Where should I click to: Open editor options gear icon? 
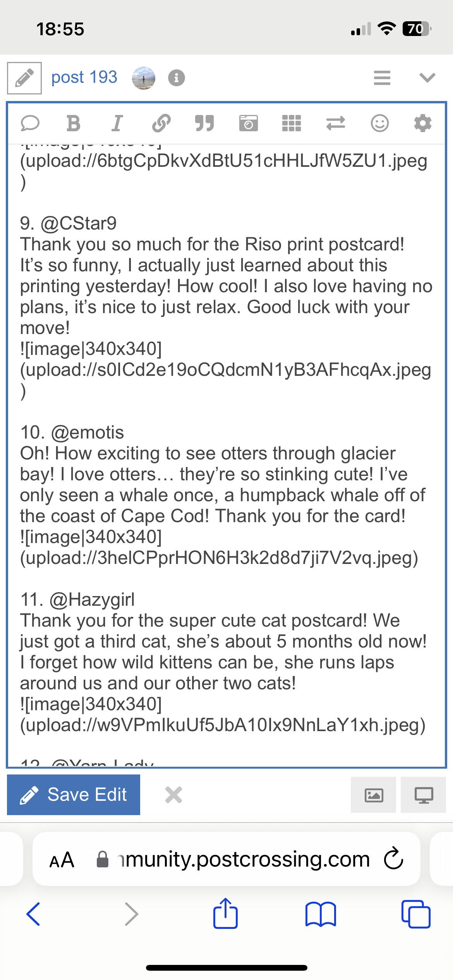(423, 123)
